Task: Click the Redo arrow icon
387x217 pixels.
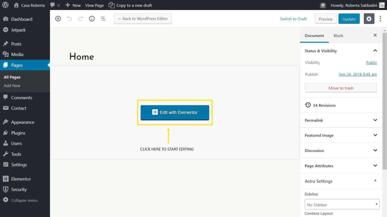Action: tap(80, 18)
